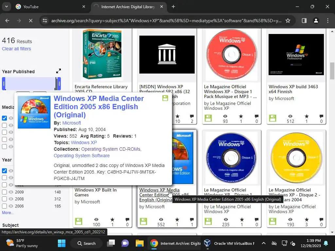Open File Explorer from the taskbar
Viewport: 335px width, 251px height.
139,243
